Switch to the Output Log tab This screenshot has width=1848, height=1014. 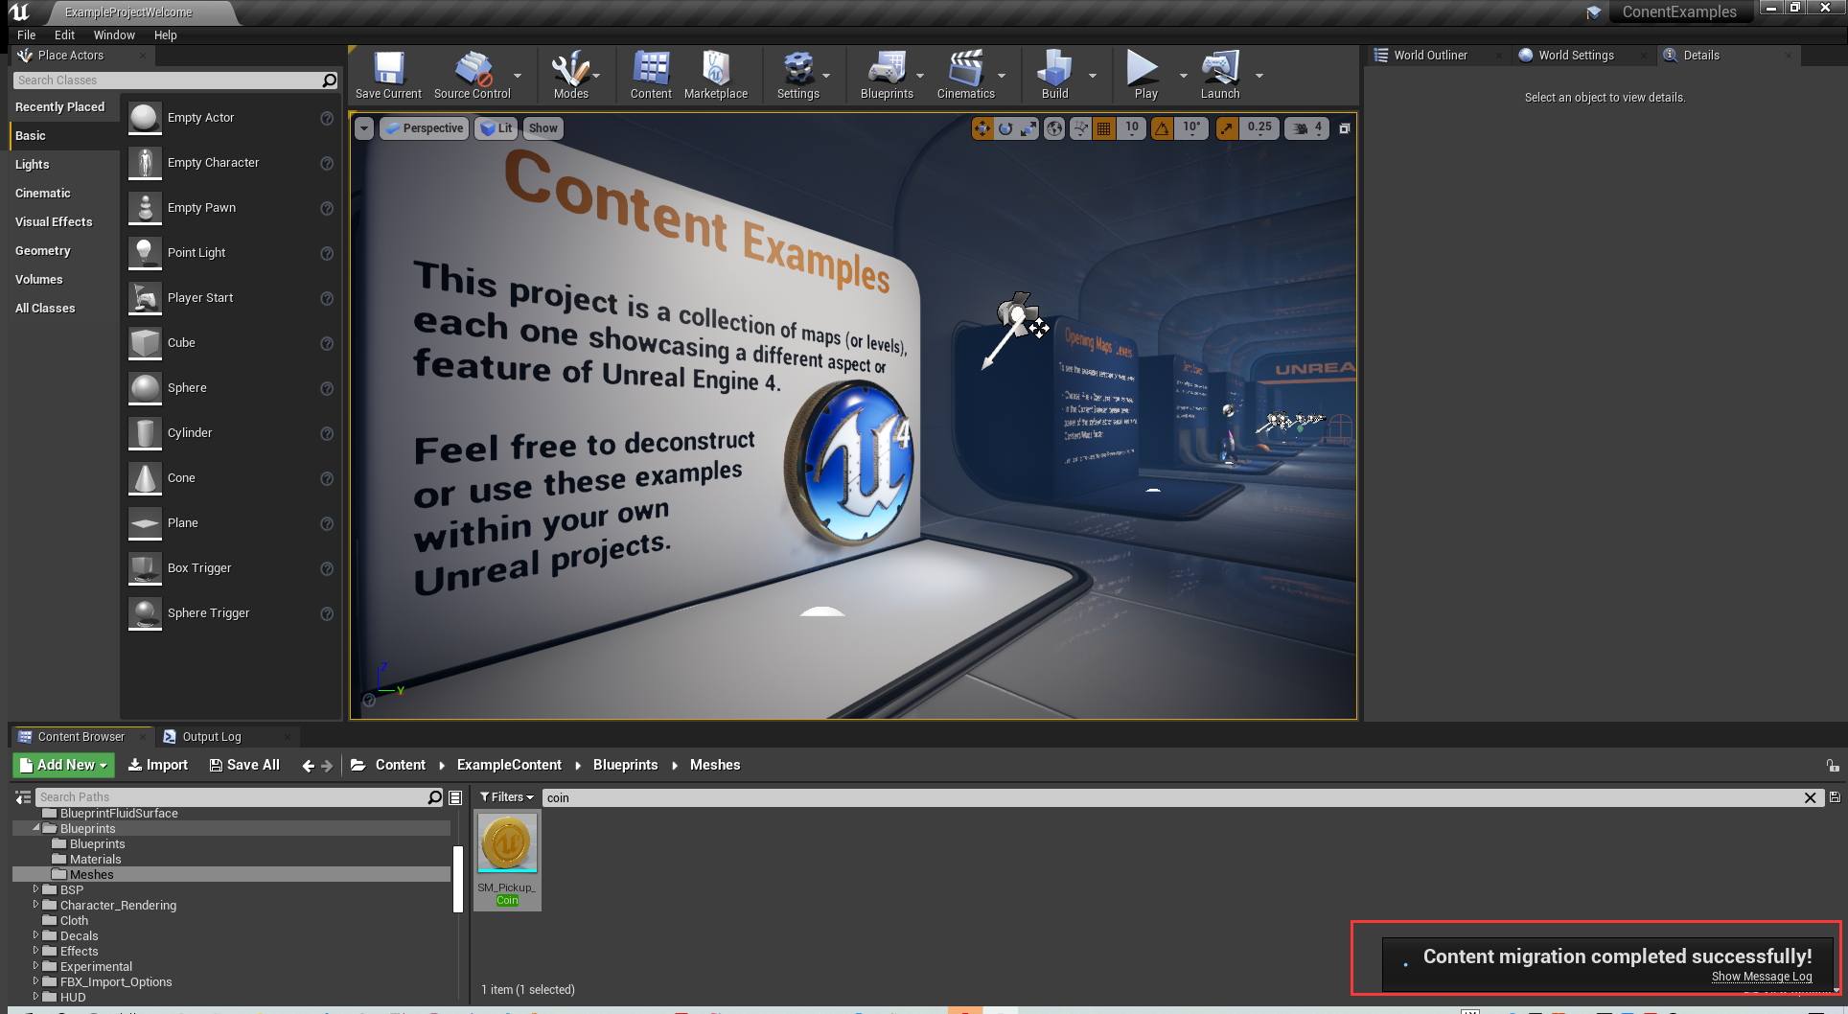click(x=211, y=736)
